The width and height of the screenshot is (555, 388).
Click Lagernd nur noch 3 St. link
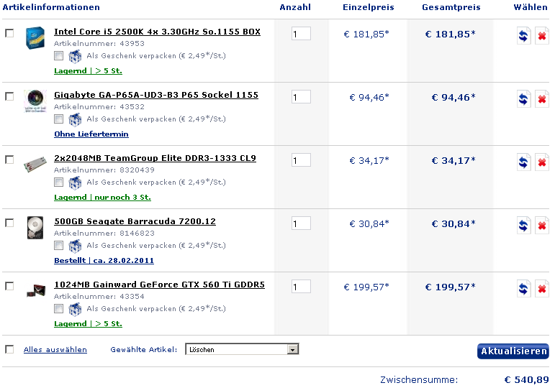tap(102, 198)
